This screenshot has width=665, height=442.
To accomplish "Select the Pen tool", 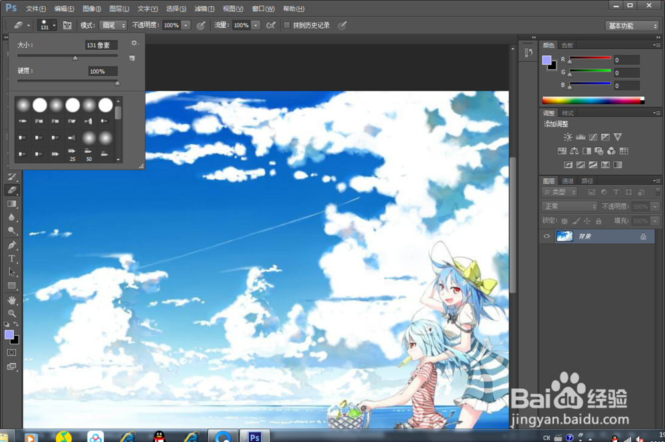I will click(x=12, y=245).
